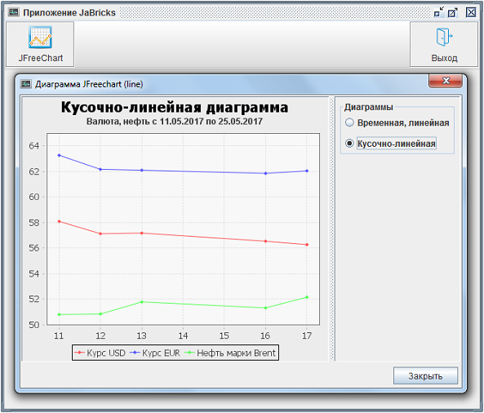Click the blue EUR data point at 11

[x=59, y=155]
